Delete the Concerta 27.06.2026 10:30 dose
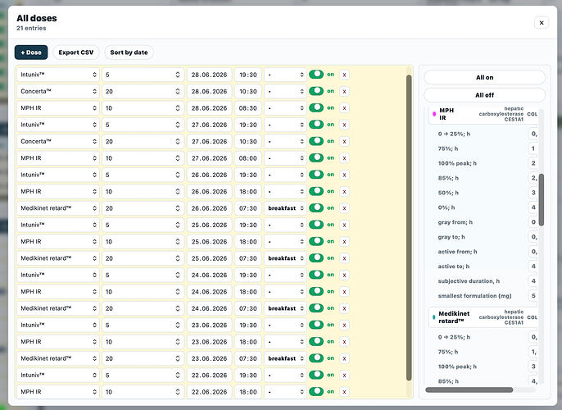This screenshot has width=562, height=410. point(344,141)
